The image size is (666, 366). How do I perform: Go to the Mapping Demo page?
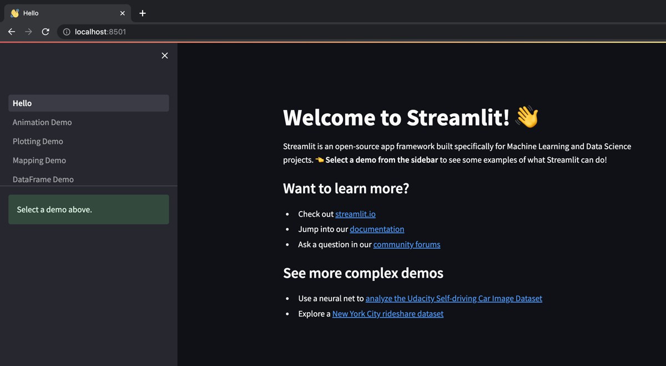click(x=39, y=161)
